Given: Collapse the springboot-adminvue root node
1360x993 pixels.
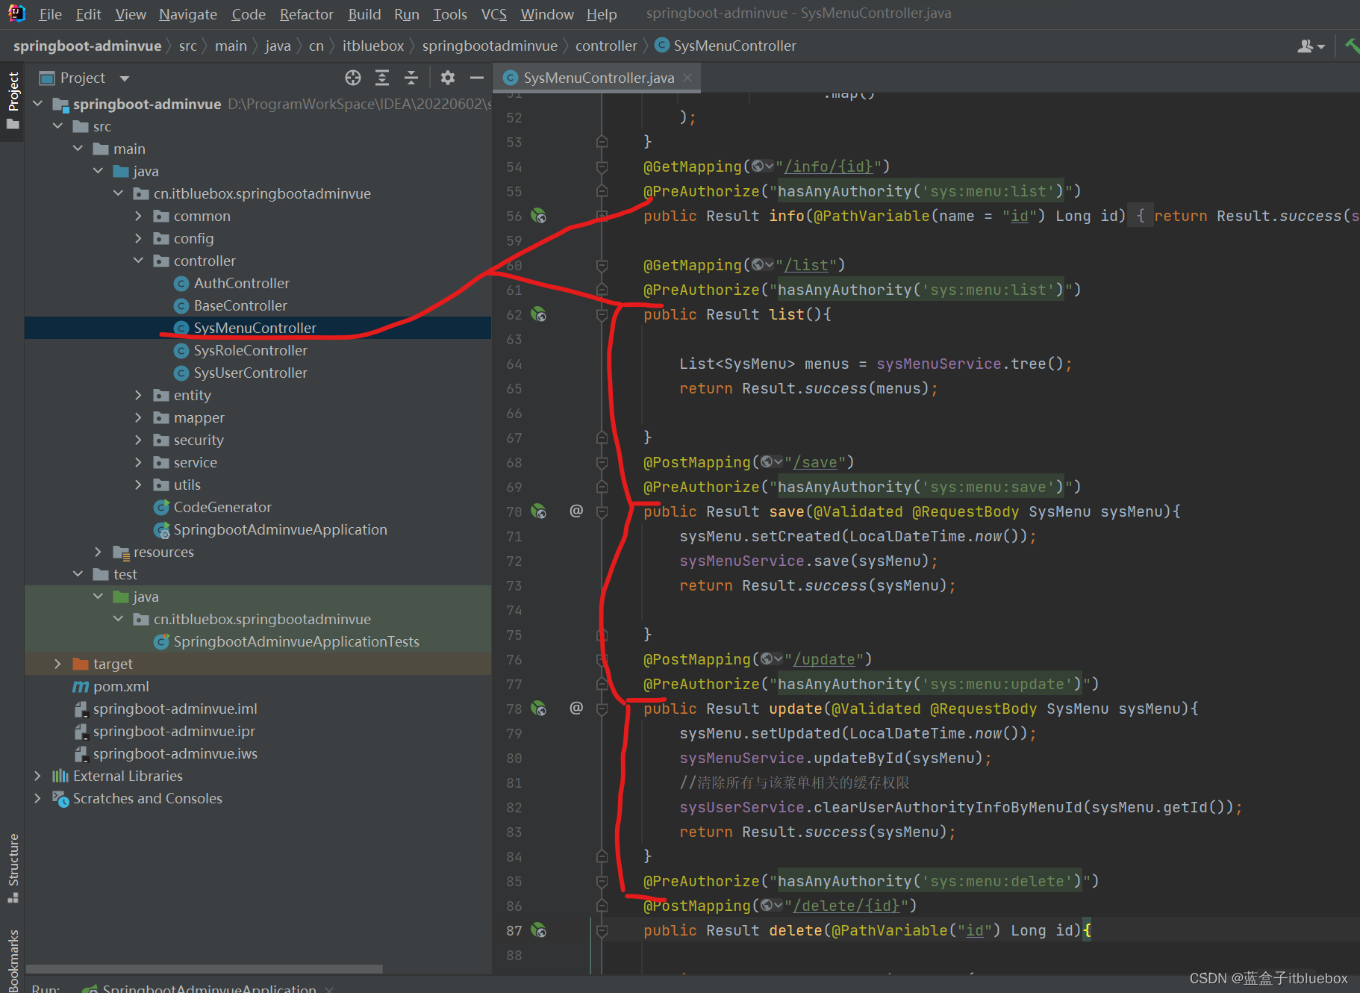Looking at the screenshot, I should pos(38,104).
